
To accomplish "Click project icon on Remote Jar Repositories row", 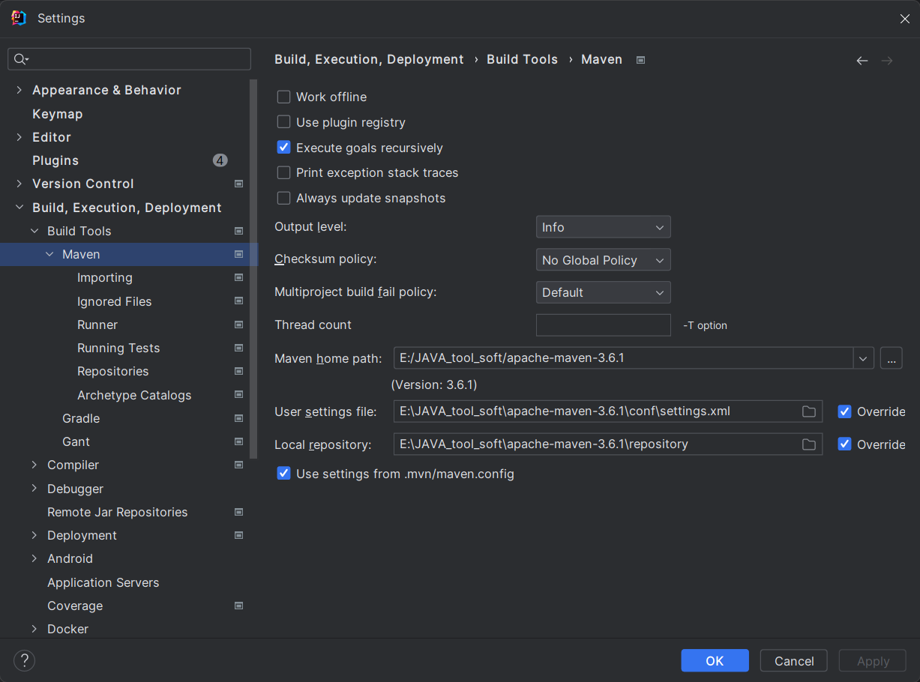I will coord(238,512).
